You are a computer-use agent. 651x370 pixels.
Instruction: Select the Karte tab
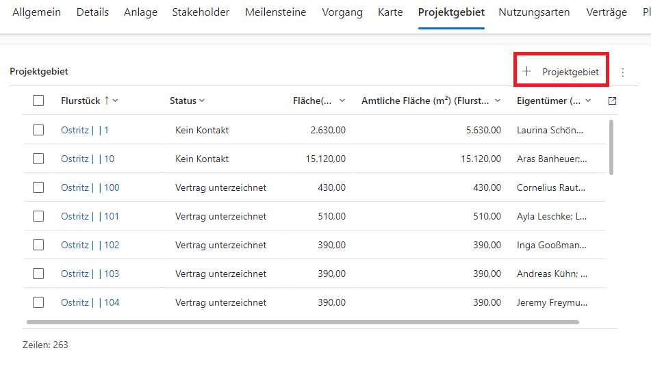pyautogui.click(x=390, y=12)
